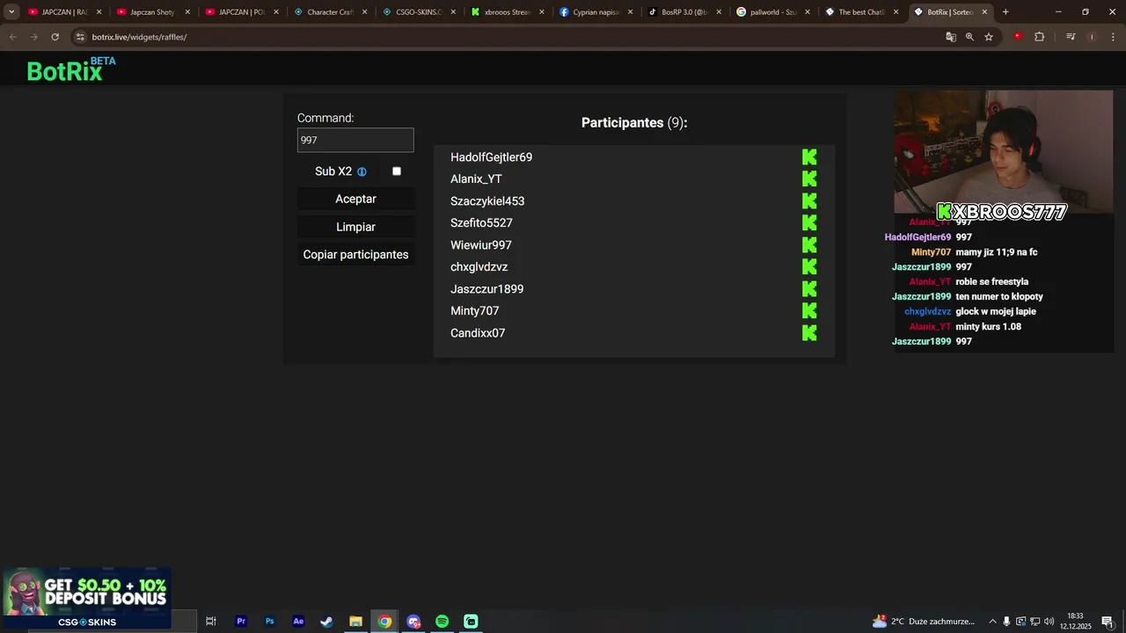The height and width of the screenshot is (633, 1126).
Task: Switch to the pallworld Google tab
Action: click(774, 12)
